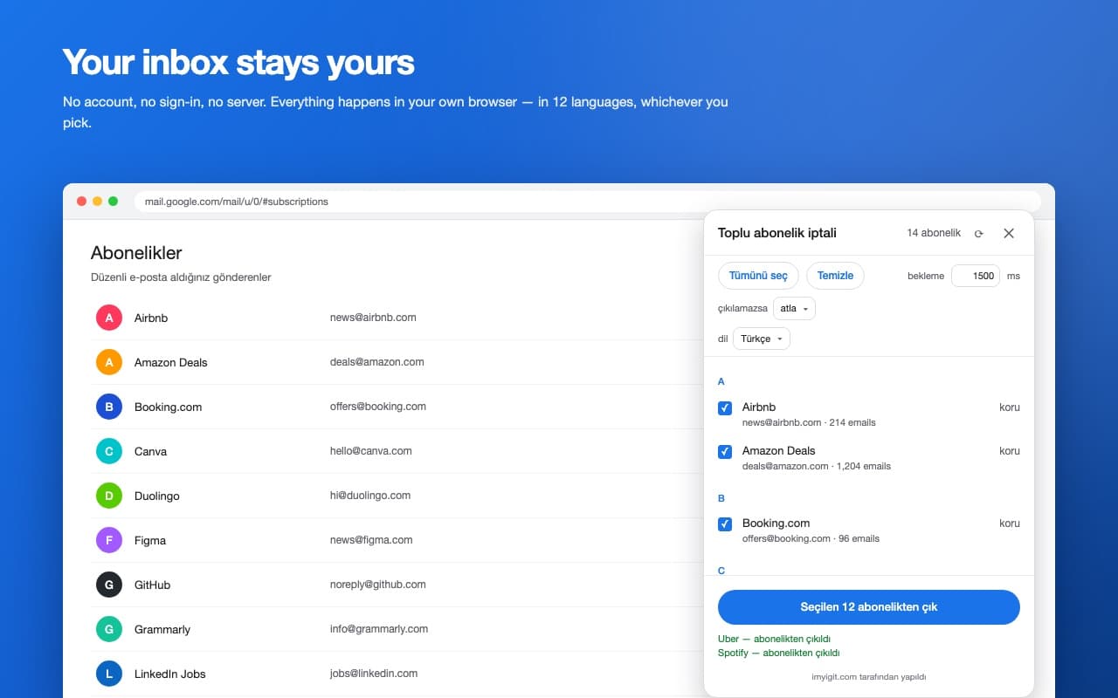Click the jobs@linkedin.com email address
Viewport: 1118px width, 698px height.
374,674
